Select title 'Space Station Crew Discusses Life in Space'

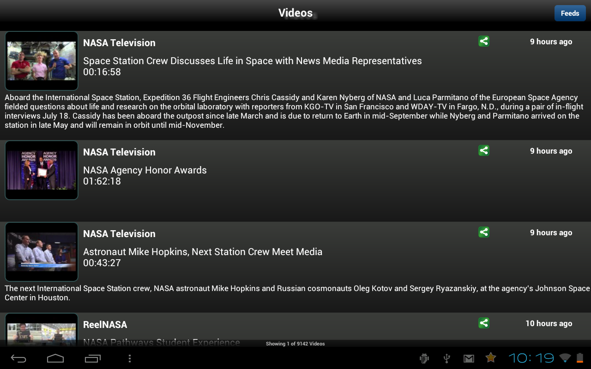coord(253,61)
